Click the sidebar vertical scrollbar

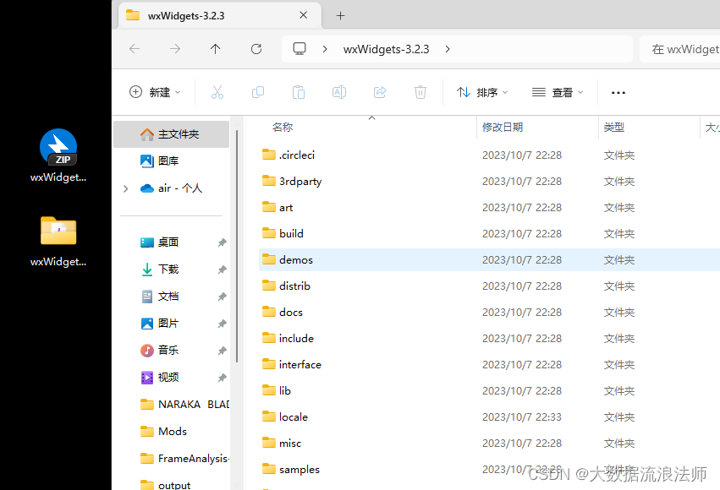pyautogui.click(x=237, y=246)
